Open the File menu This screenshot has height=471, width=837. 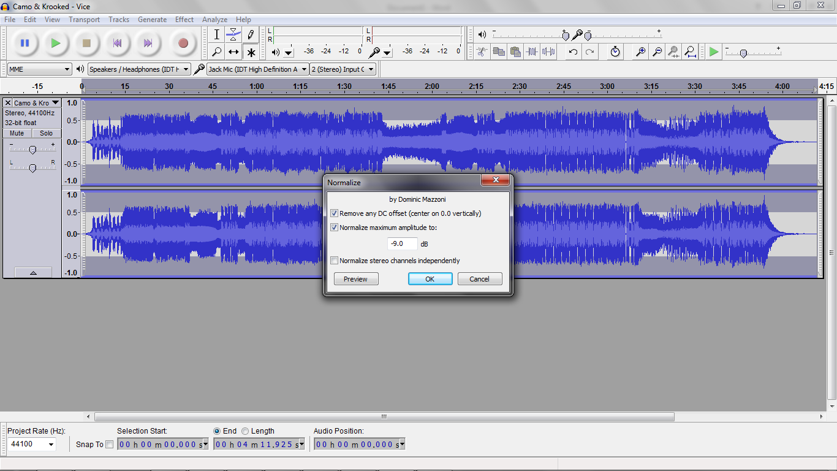10,20
